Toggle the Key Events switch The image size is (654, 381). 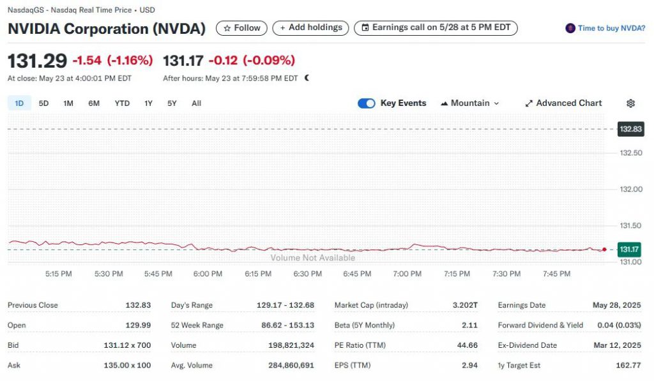point(366,103)
